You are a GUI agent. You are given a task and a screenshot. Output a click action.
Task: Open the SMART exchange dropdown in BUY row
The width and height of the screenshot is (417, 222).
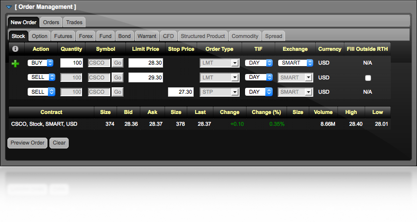tap(295, 63)
